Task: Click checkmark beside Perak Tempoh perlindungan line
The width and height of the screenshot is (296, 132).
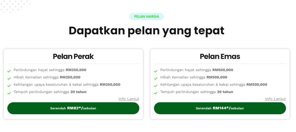Action: tap(9, 93)
